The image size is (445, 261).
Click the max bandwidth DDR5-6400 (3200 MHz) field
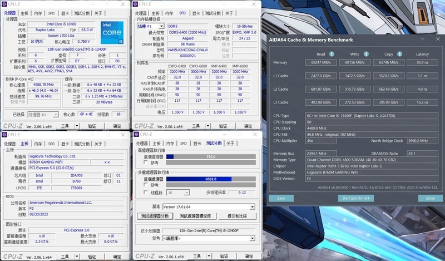point(187,33)
